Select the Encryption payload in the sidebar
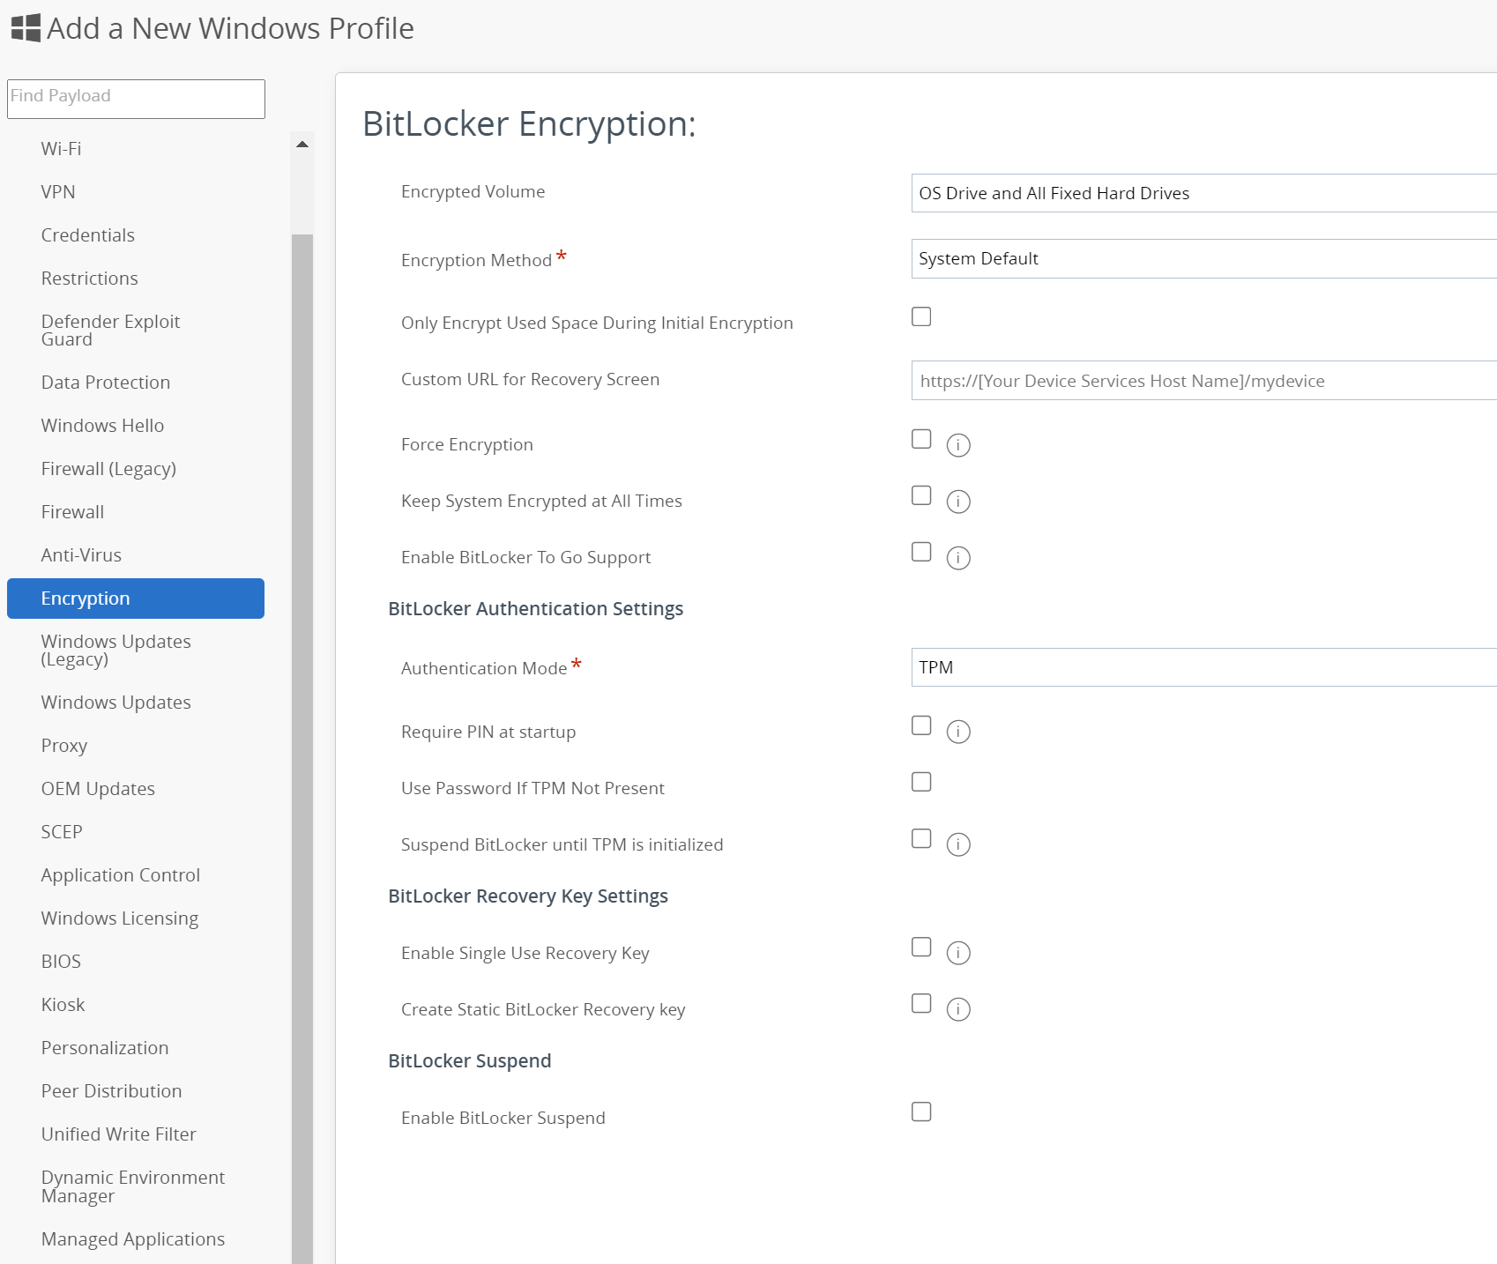Screen dimensions: 1497x1264 tap(86, 598)
